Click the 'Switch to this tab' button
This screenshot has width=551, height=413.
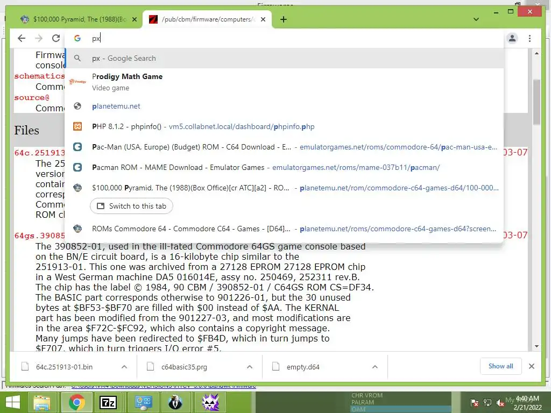click(x=131, y=206)
